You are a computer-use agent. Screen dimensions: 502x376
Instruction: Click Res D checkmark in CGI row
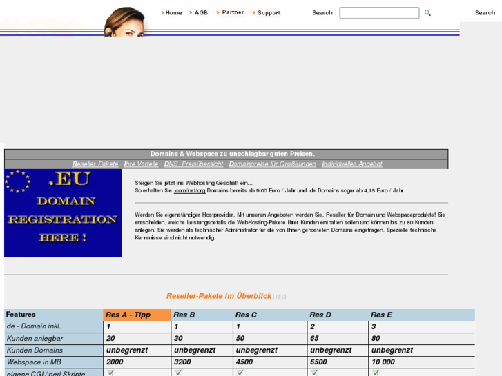click(x=314, y=373)
